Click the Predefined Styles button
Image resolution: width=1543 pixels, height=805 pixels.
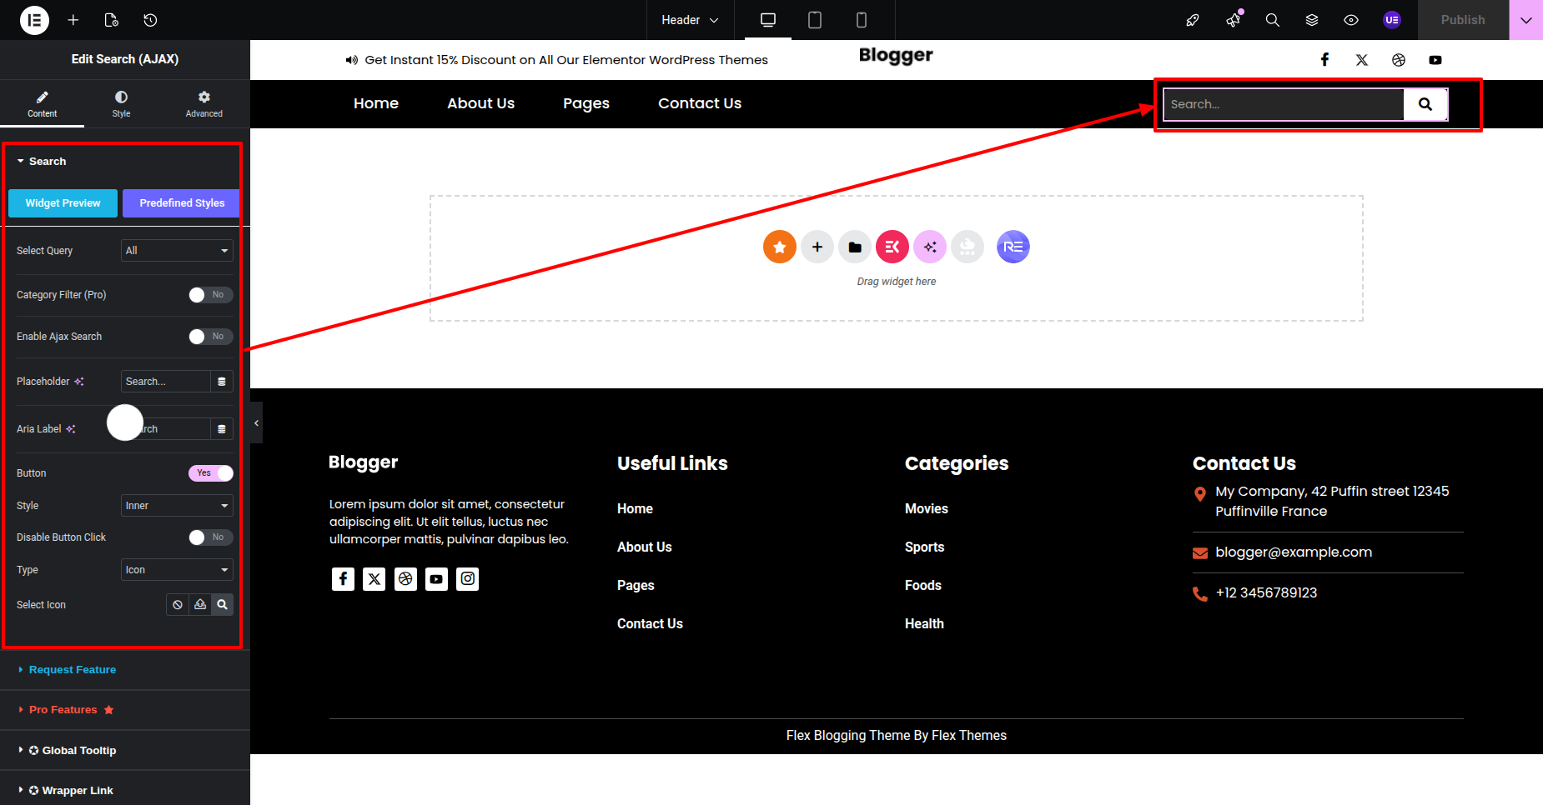tap(182, 203)
